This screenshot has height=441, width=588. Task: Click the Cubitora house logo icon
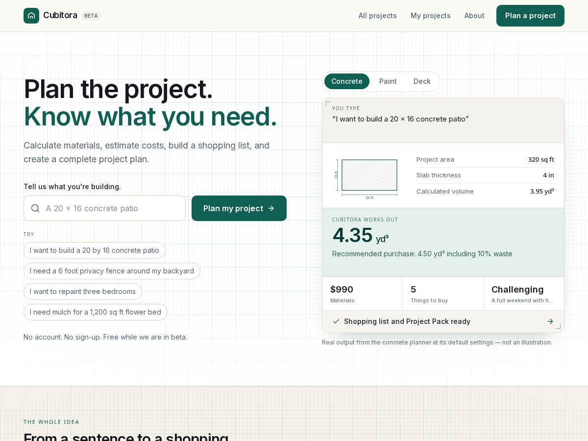coord(31,16)
